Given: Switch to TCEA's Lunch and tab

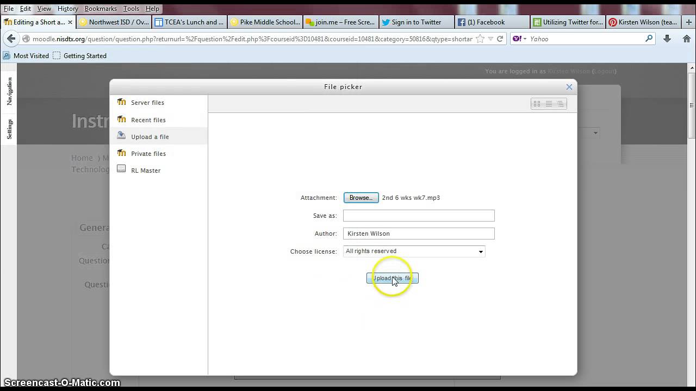Looking at the screenshot, I should 189,22.
